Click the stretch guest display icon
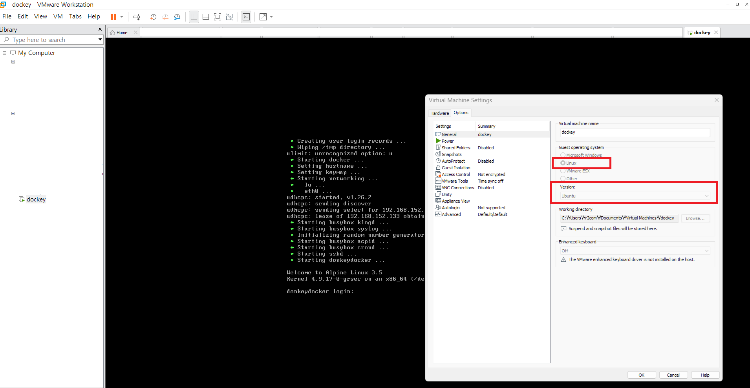The image size is (750, 388). [263, 17]
